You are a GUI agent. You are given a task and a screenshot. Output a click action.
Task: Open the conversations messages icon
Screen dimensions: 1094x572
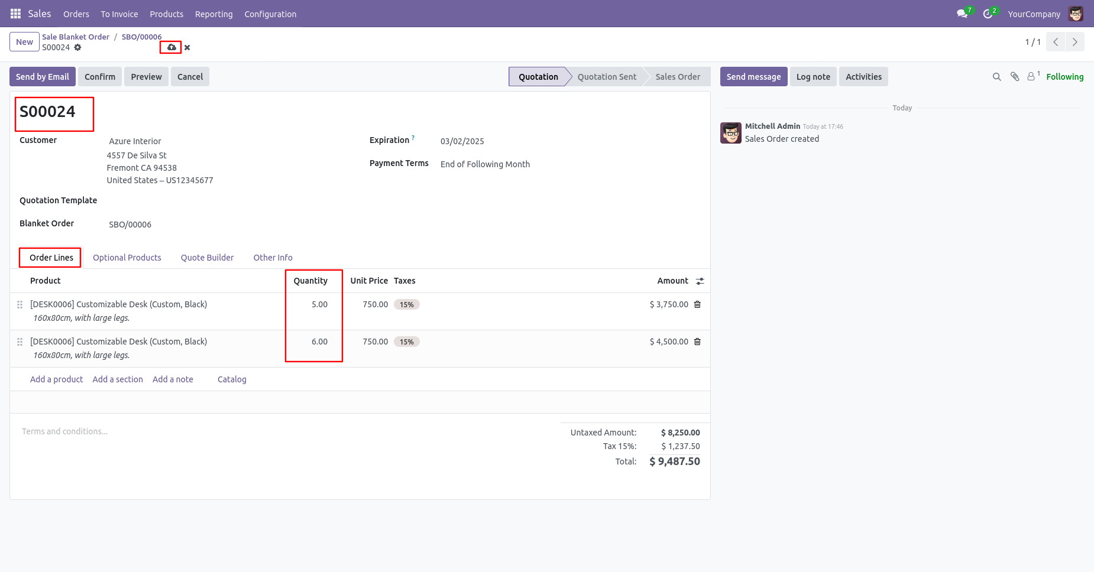point(962,14)
